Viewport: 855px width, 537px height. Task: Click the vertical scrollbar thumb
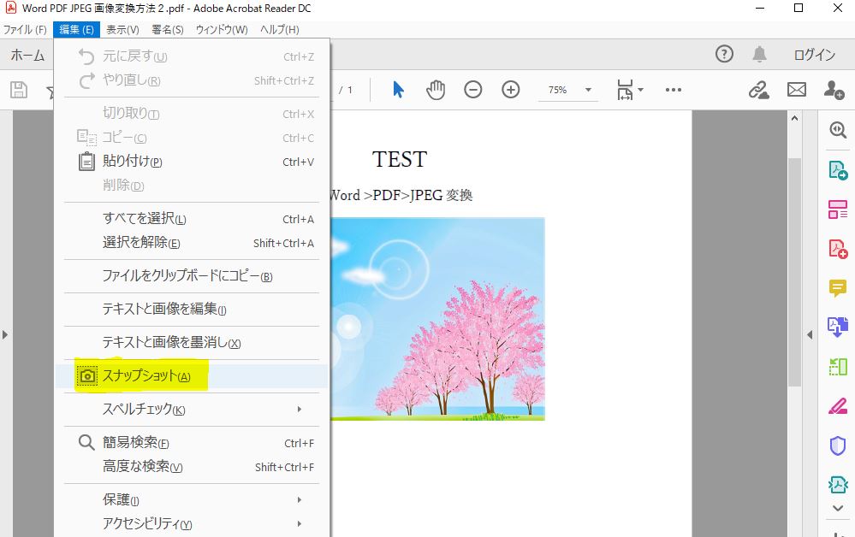(x=794, y=272)
